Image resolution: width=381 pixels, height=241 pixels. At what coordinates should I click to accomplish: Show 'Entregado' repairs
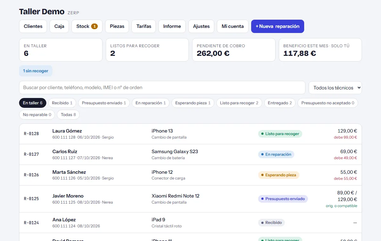pos(280,103)
